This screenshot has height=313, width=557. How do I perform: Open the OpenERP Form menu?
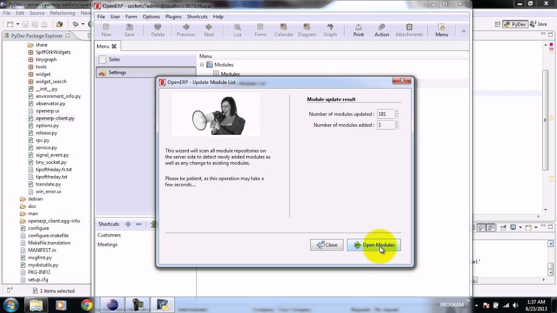click(131, 17)
